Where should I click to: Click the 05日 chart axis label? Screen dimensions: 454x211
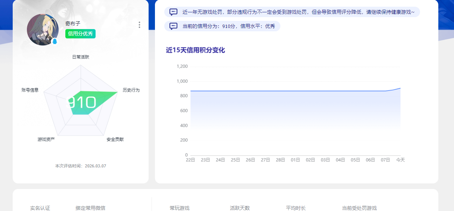[x=355, y=160]
